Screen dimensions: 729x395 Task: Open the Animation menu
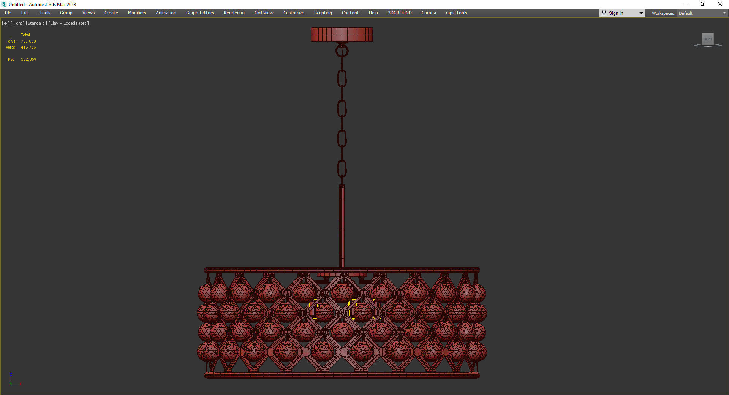tap(166, 13)
